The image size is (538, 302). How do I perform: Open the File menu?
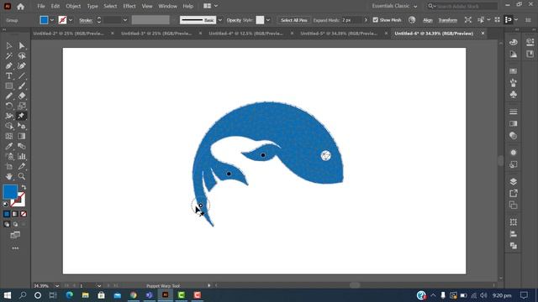coord(41,6)
